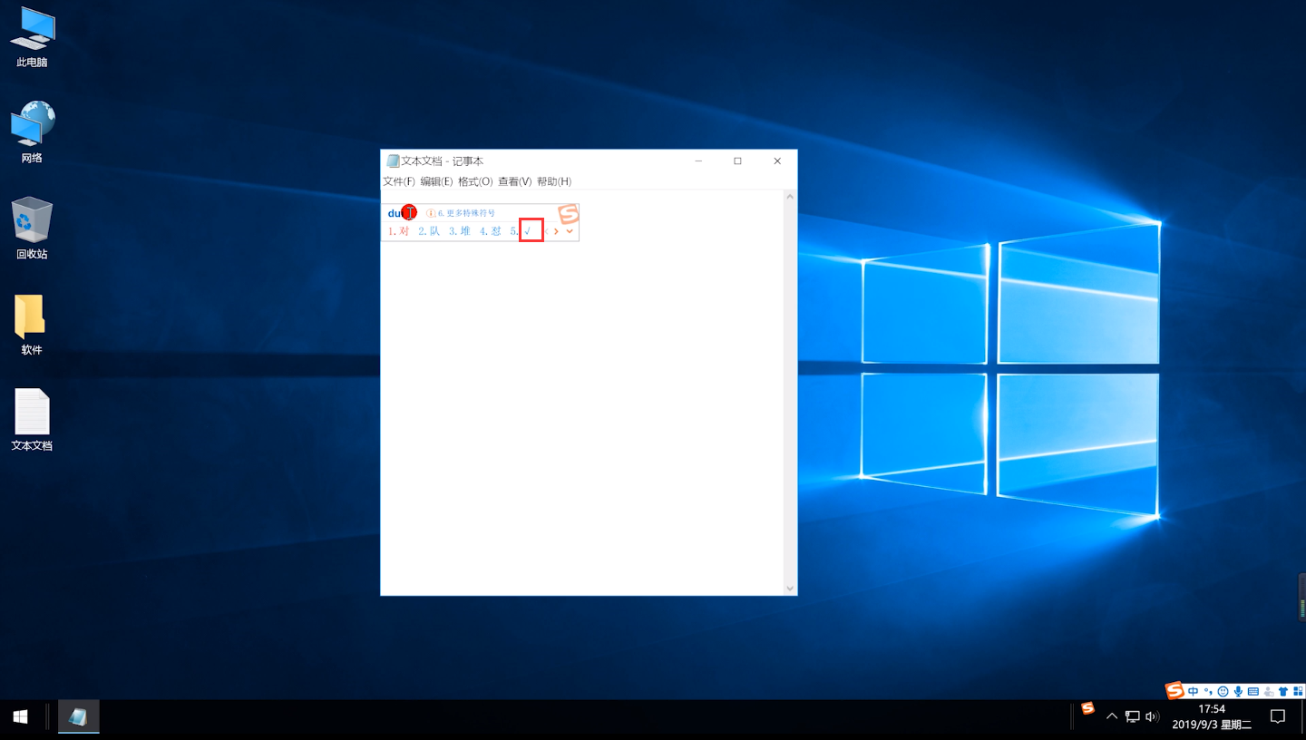Open the Action Center notification icon
Viewport: 1306px width, 740px height.
pyautogui.click(x=1278, y=716)
